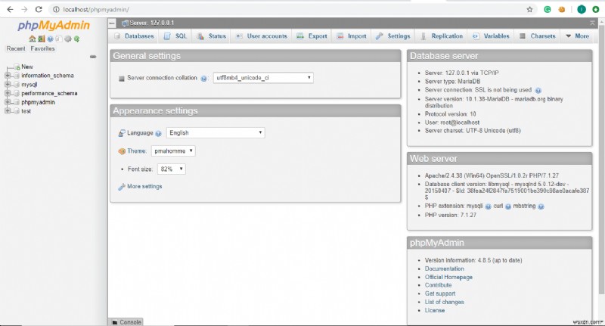Click the white document icon in sidebar
Viewport: 605px width, 326px height.
tap(59, 39)
